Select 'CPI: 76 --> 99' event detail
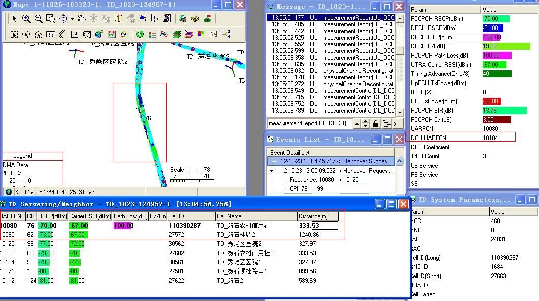 (x=306, y=189)
